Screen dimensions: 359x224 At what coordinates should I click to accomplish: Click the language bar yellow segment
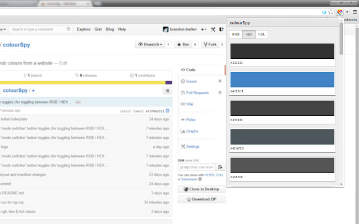[x=82, y=82]
